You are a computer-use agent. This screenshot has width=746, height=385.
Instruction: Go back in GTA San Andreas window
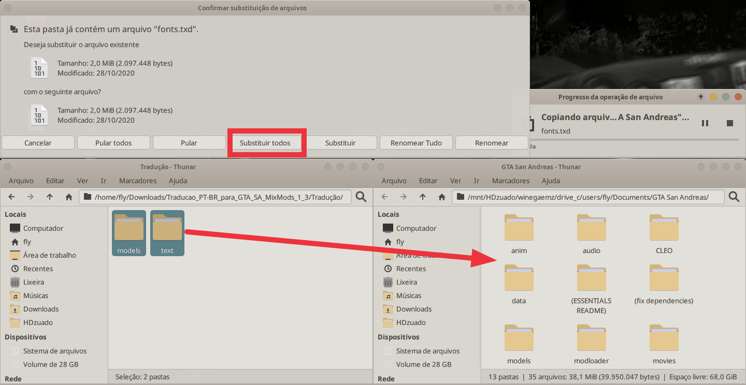(384, 197)
